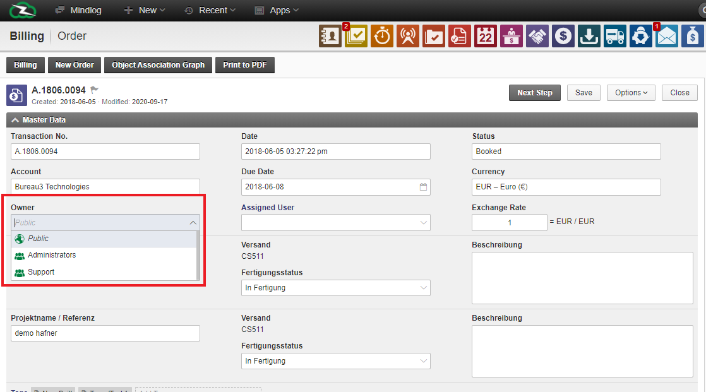Open the envelope mail icon

coord(667,37)
